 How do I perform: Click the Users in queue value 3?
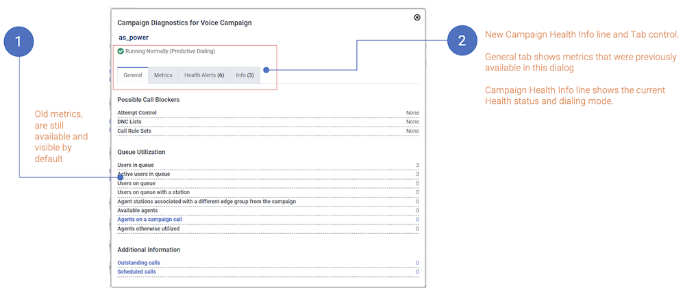(417, 165)
